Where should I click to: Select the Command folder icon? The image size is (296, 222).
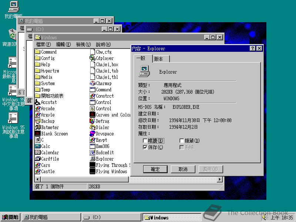[x=38, y=52]
